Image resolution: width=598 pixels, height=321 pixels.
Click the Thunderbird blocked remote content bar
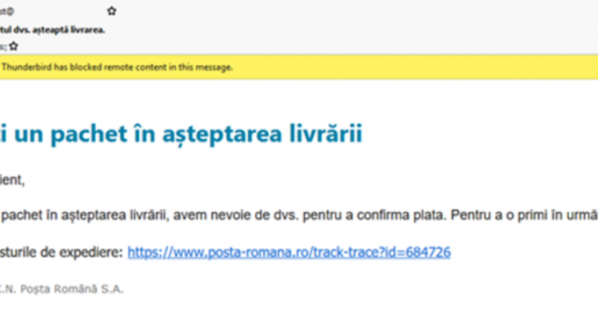pos(299,67)
